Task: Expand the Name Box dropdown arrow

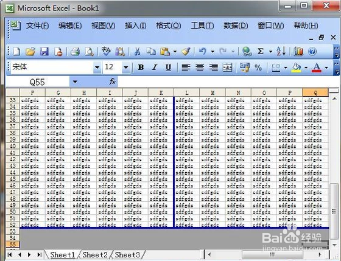Action: pos(75,82)
